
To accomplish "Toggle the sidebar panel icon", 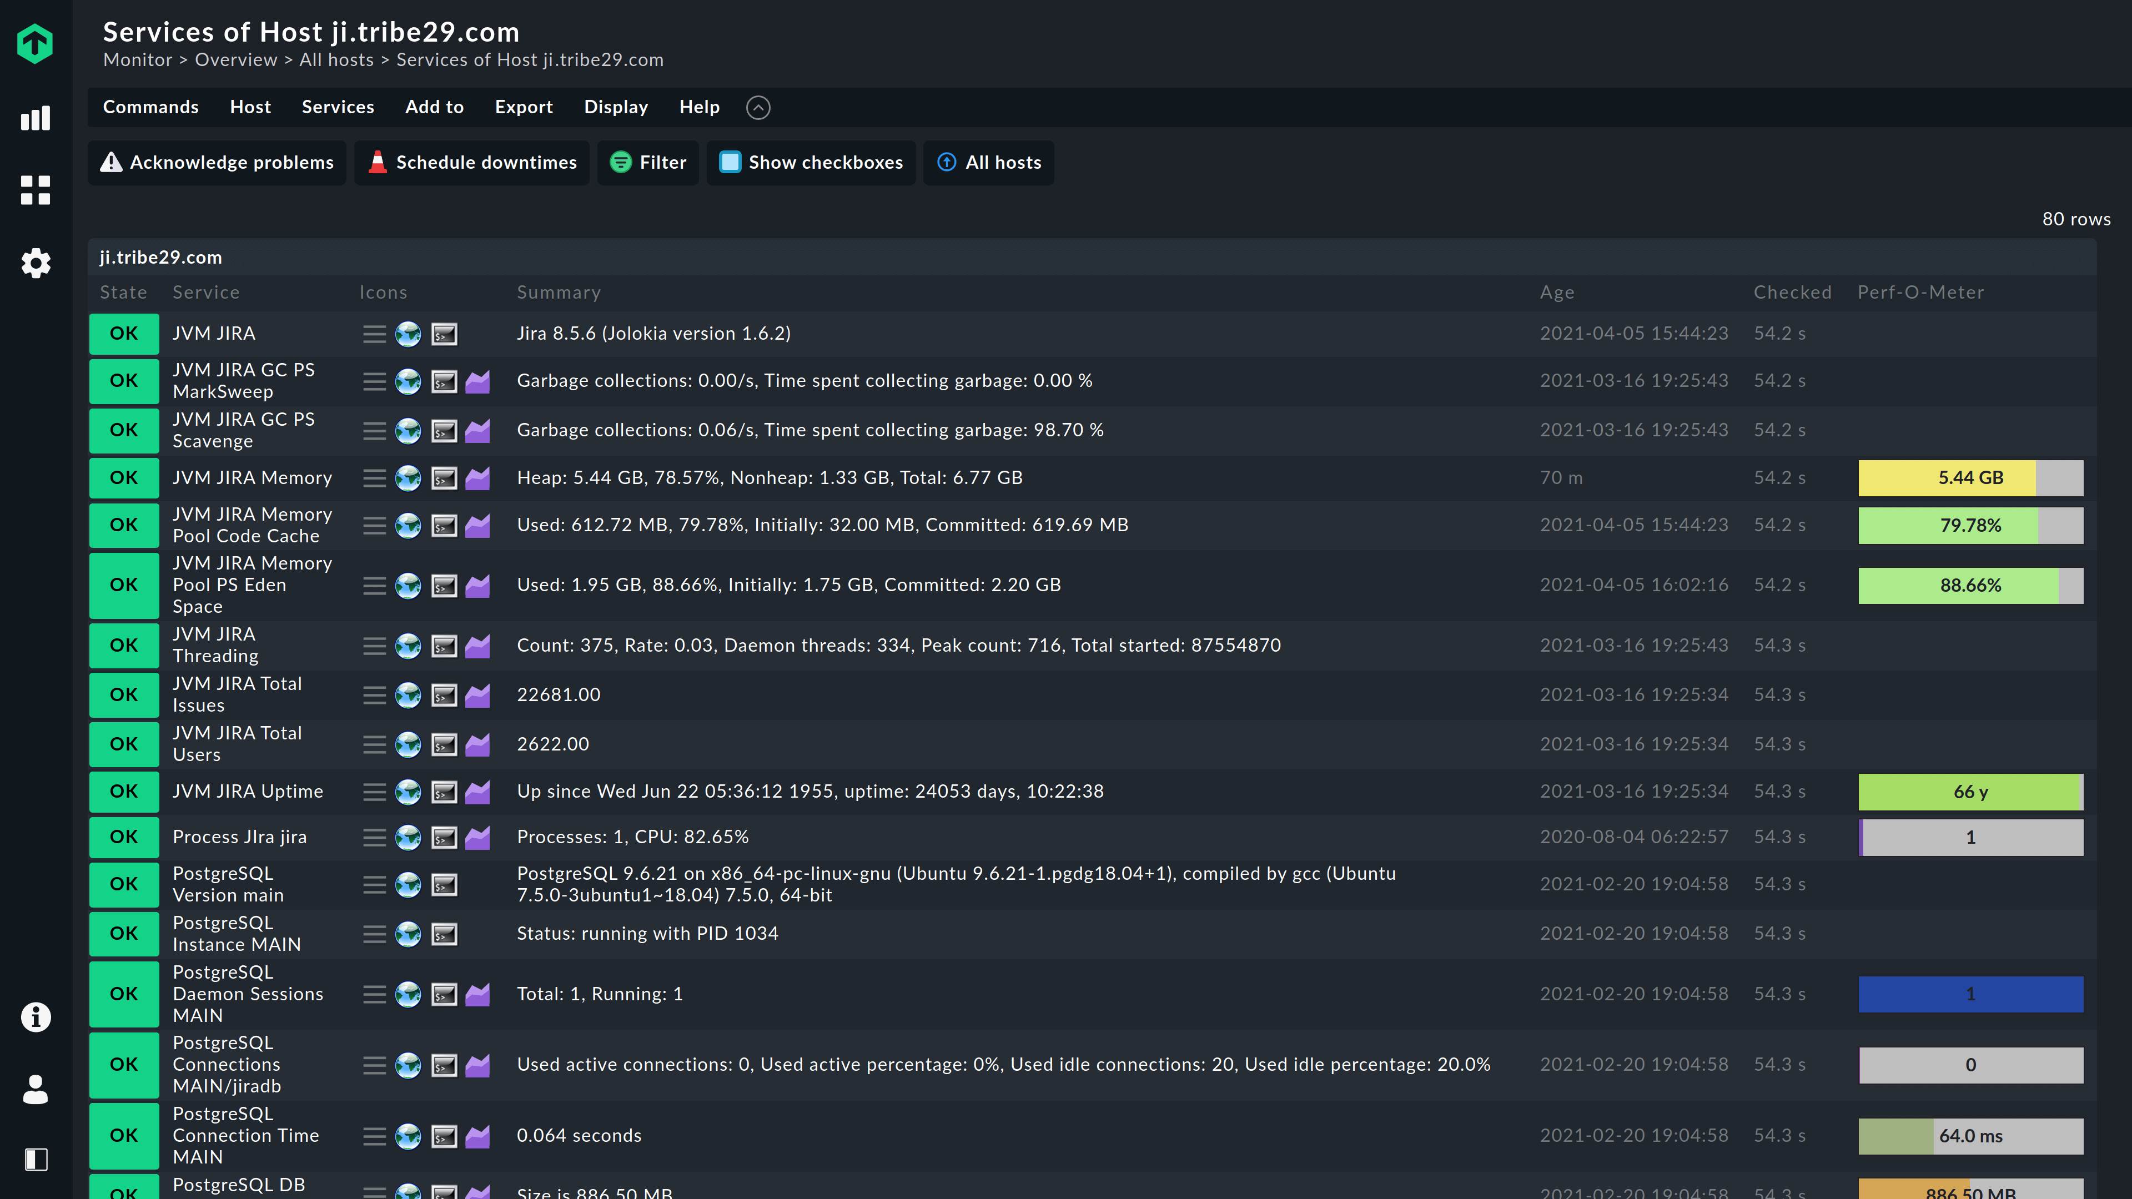I will click(x=36, y=1159).
